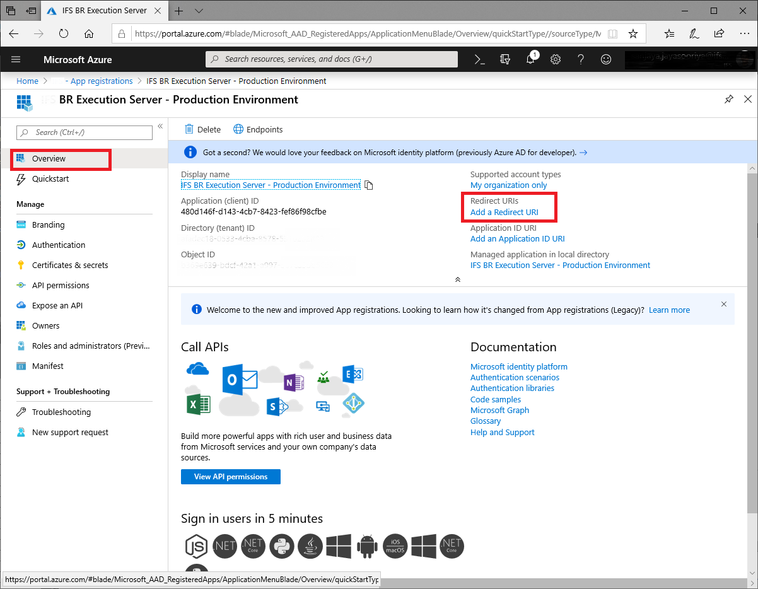Delete the app registration
The height and width of the screenshot is (589, 758).
[202, 129]
